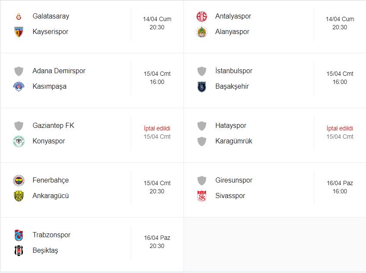Click the Kayserispor club crest
The width and height of the screenshot is (366, 273).
point(19,32)
